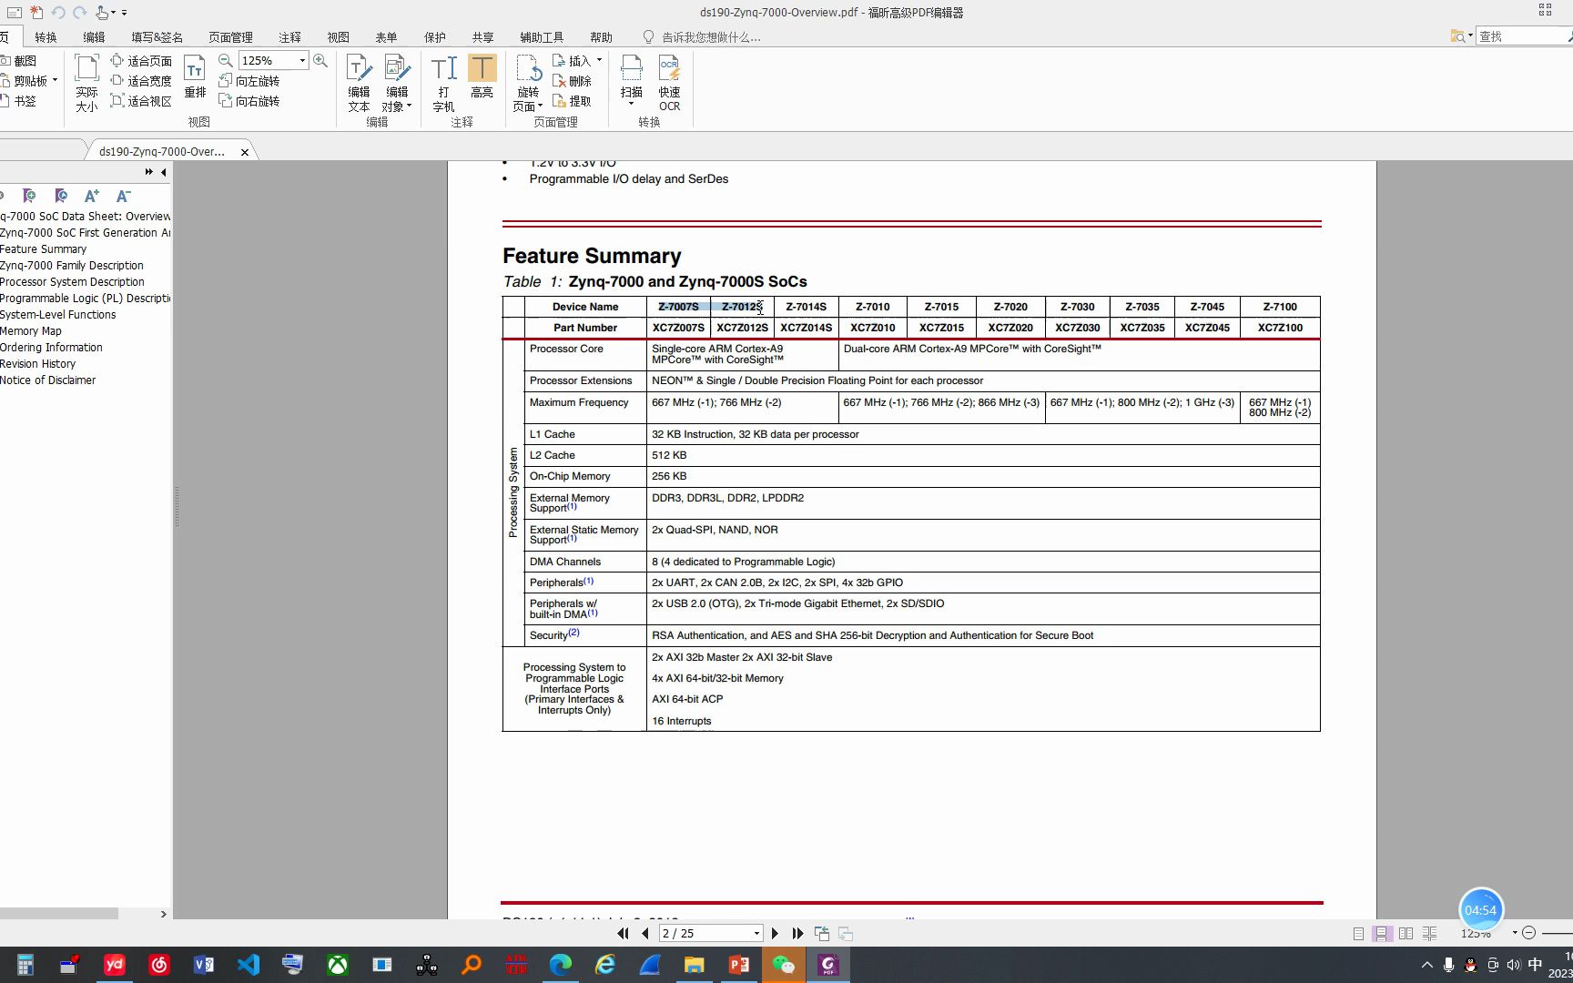Open the Fill & Sign (填写&签名) tab

click(x=157, y=37)
